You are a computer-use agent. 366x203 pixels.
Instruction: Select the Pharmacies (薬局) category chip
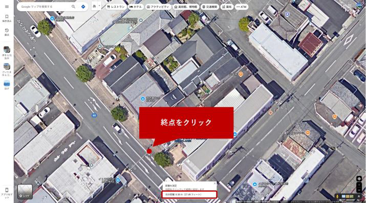(x=227, y=7)
